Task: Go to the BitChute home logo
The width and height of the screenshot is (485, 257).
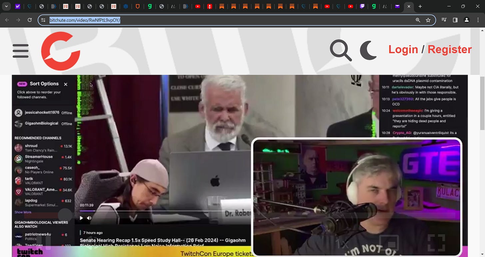Action: point(61,51)
